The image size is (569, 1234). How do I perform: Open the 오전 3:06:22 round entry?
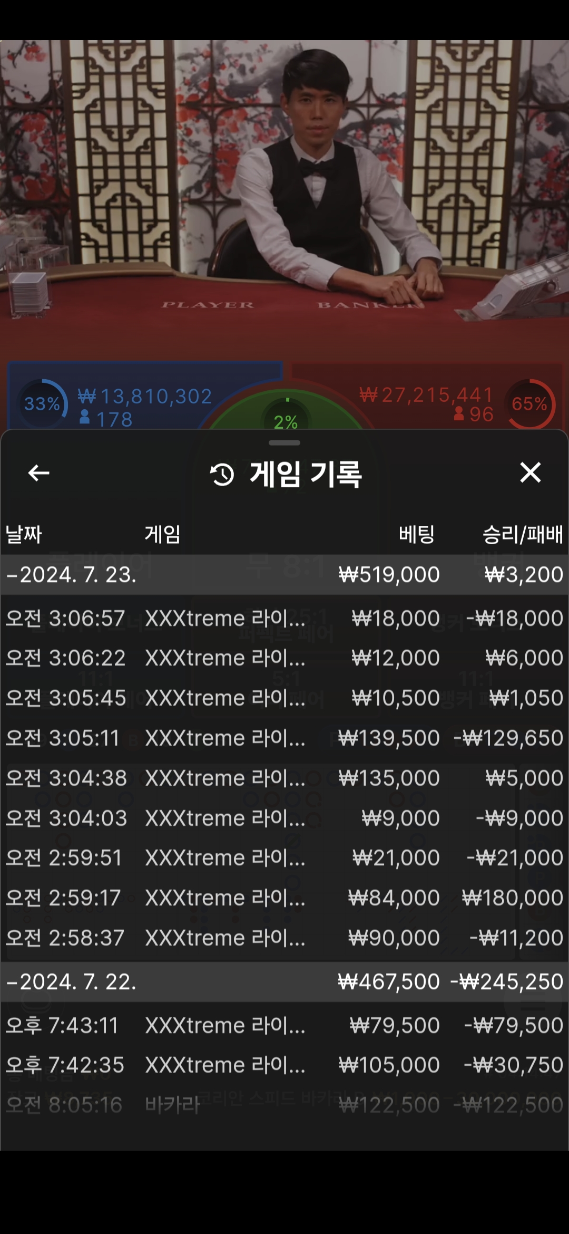pyautogui.click(x=284, y=658)
